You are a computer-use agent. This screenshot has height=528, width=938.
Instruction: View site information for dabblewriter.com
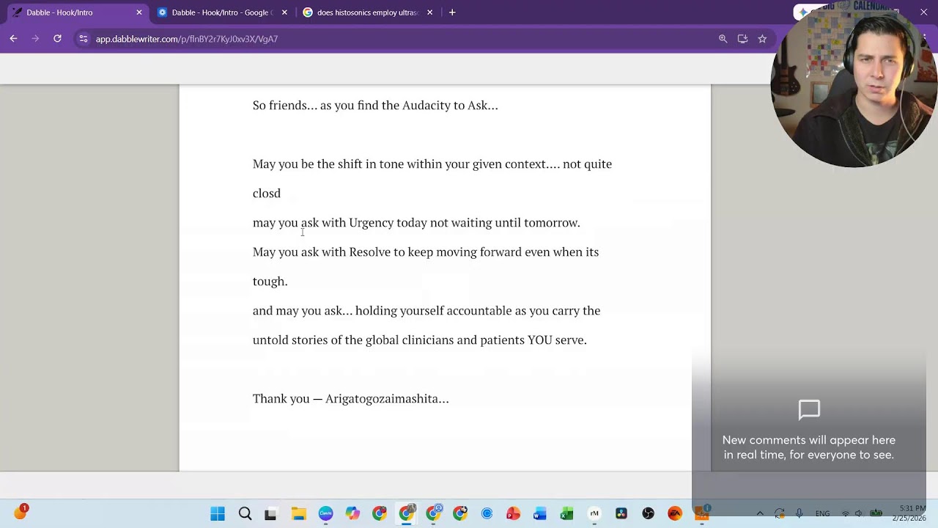[84, 39]
